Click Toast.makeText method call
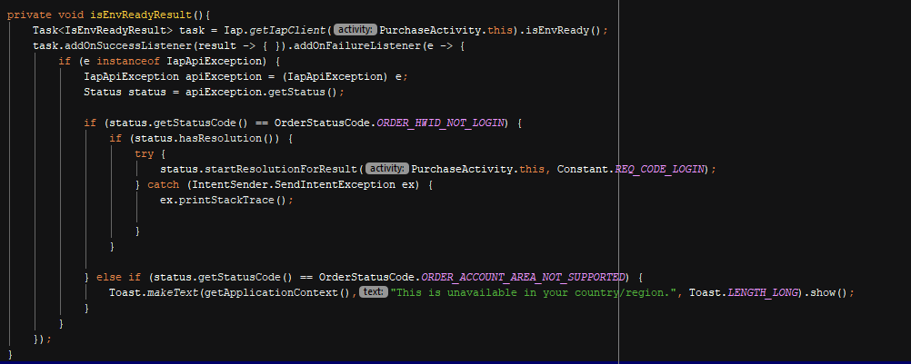This screenshot has height=364, width=911. (x=154, y=292)
